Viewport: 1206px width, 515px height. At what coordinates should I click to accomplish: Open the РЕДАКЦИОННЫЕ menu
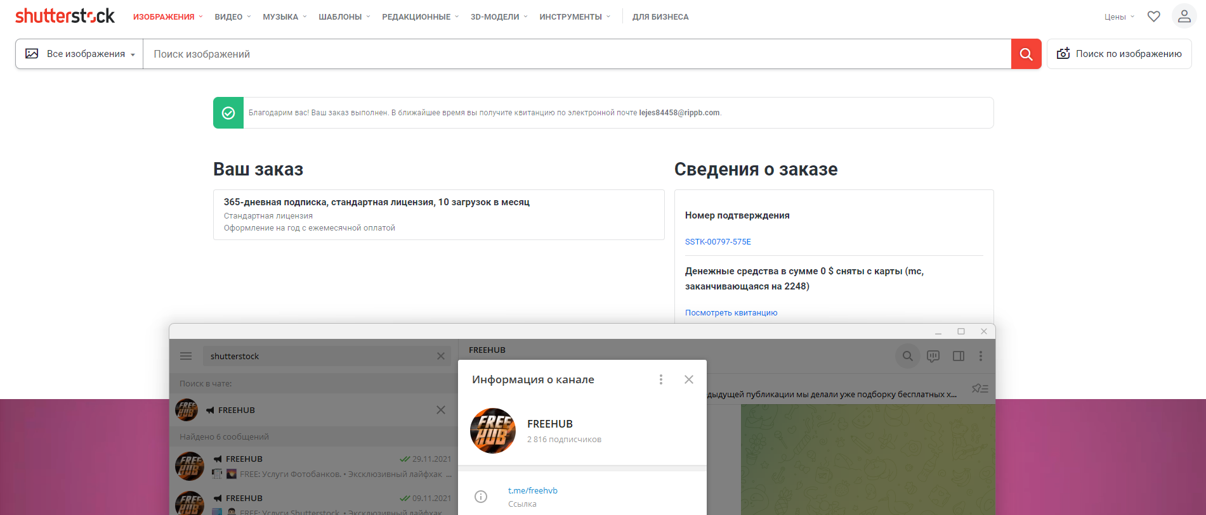click(x=420, y=17)
